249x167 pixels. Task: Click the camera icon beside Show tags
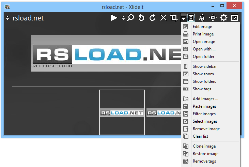pos(186,89)
